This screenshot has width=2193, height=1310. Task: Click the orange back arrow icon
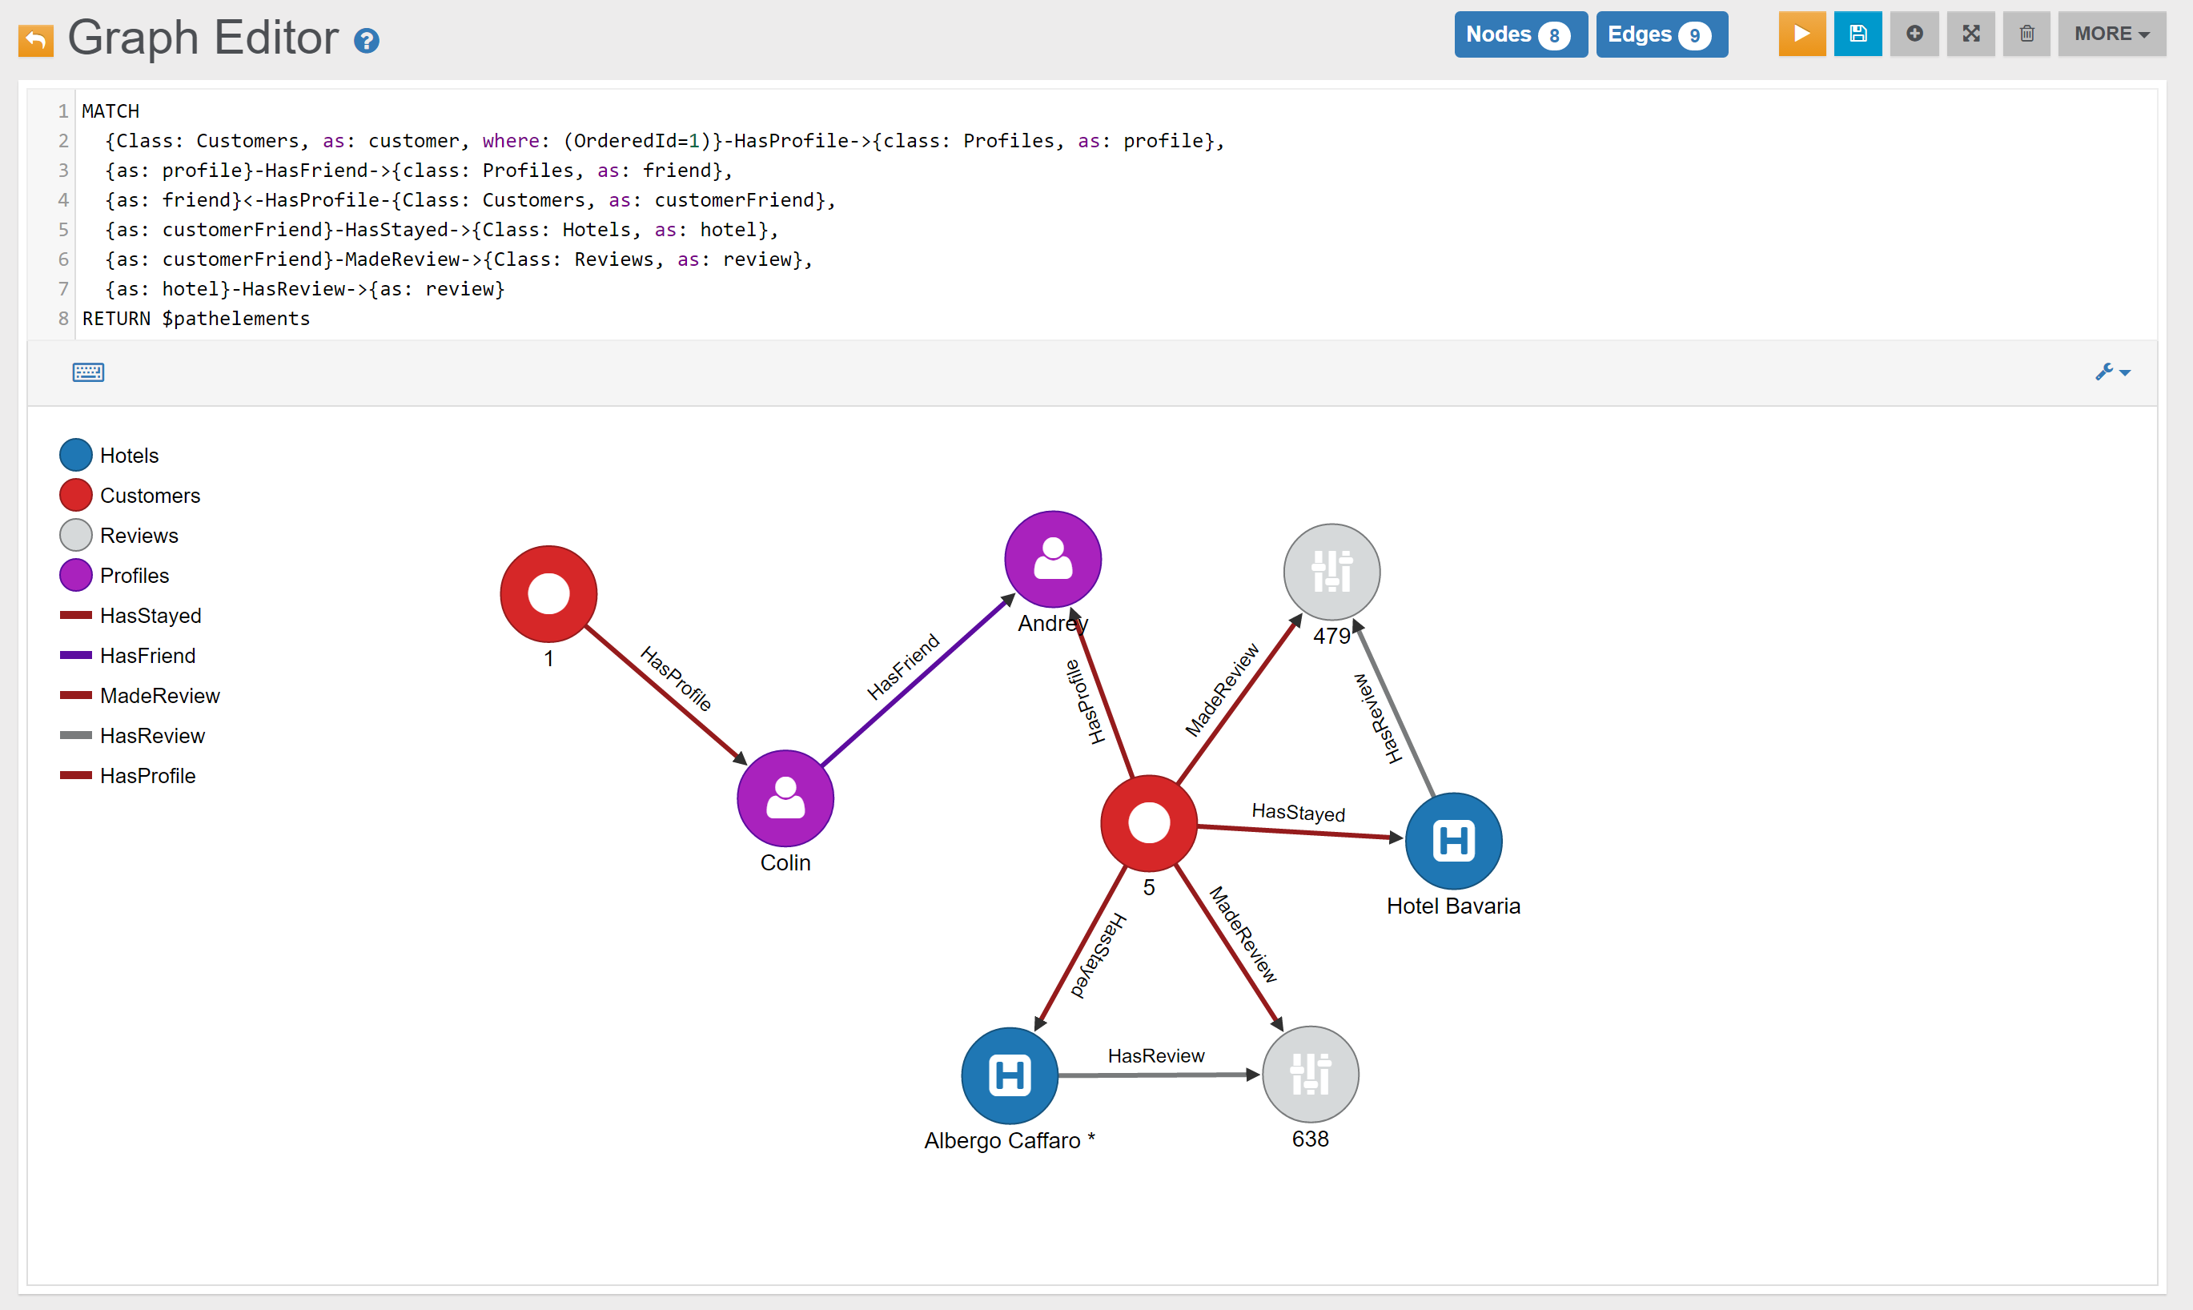36,40
